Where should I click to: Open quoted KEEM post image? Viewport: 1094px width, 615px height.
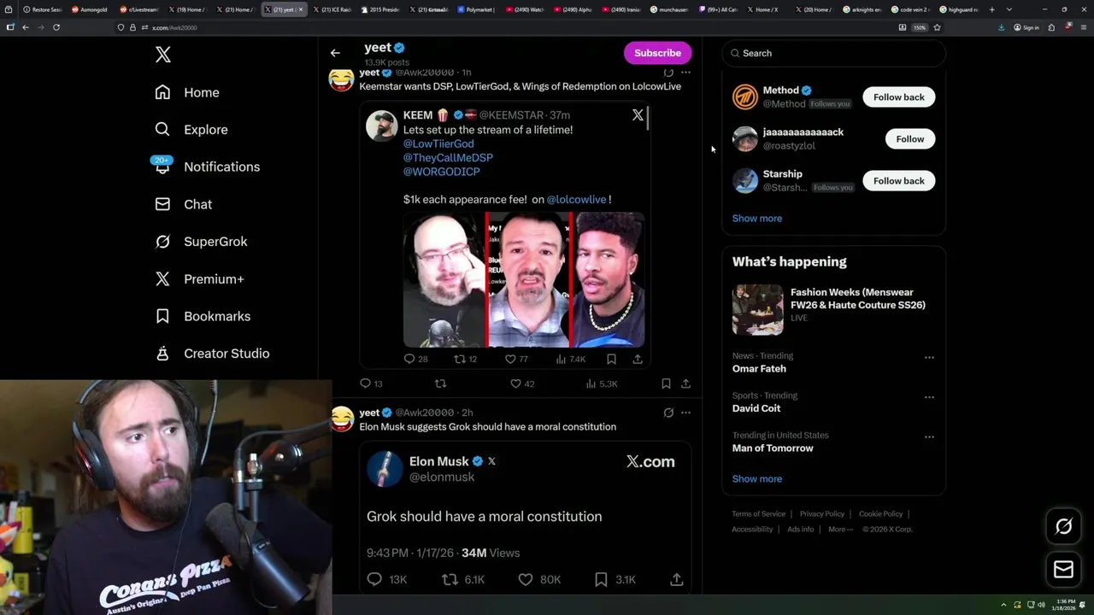(x=524, y=280)
